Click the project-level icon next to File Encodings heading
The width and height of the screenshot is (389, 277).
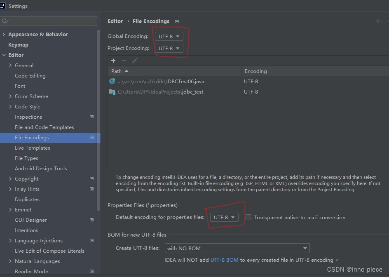click(x=177, y=21)
